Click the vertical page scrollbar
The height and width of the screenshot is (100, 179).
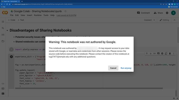[178, 35]
